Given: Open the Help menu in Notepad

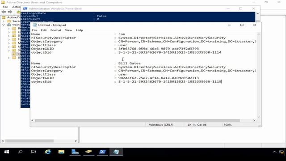Looking at the screenshot, I should (x=80, y=30).
